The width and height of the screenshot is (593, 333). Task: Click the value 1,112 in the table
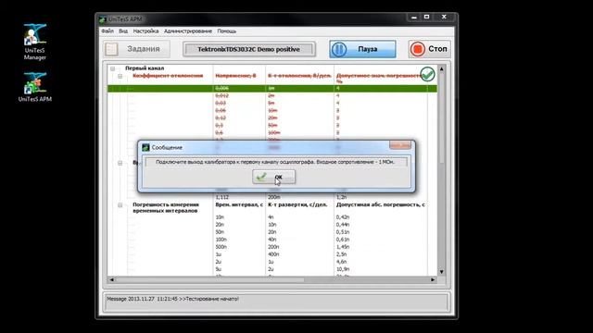(x=222, y=197)
